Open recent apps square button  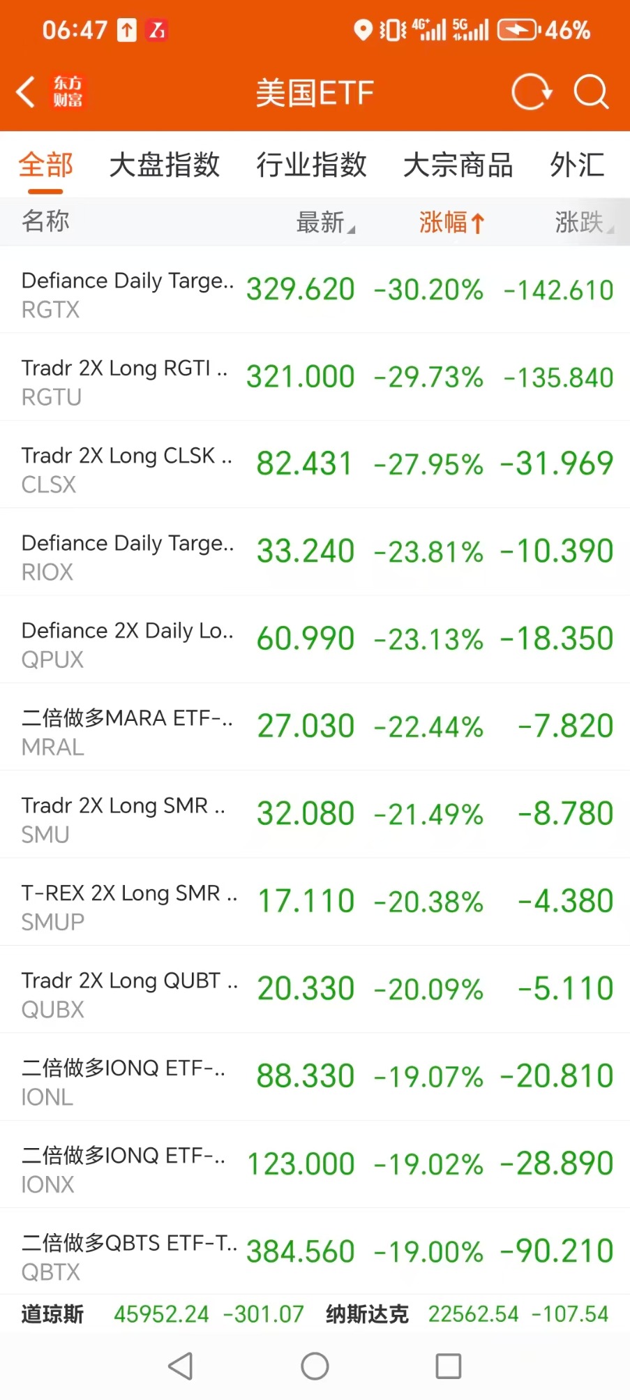tap(448, 1366)
